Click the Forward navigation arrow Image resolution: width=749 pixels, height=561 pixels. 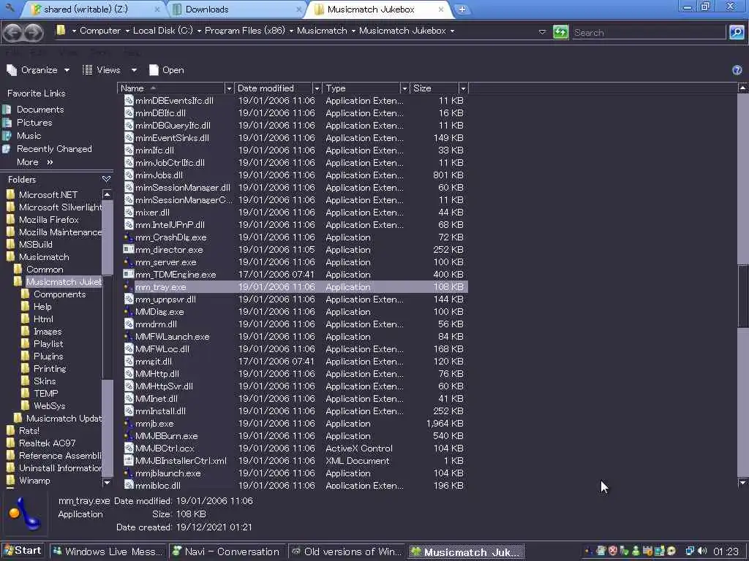33,32
